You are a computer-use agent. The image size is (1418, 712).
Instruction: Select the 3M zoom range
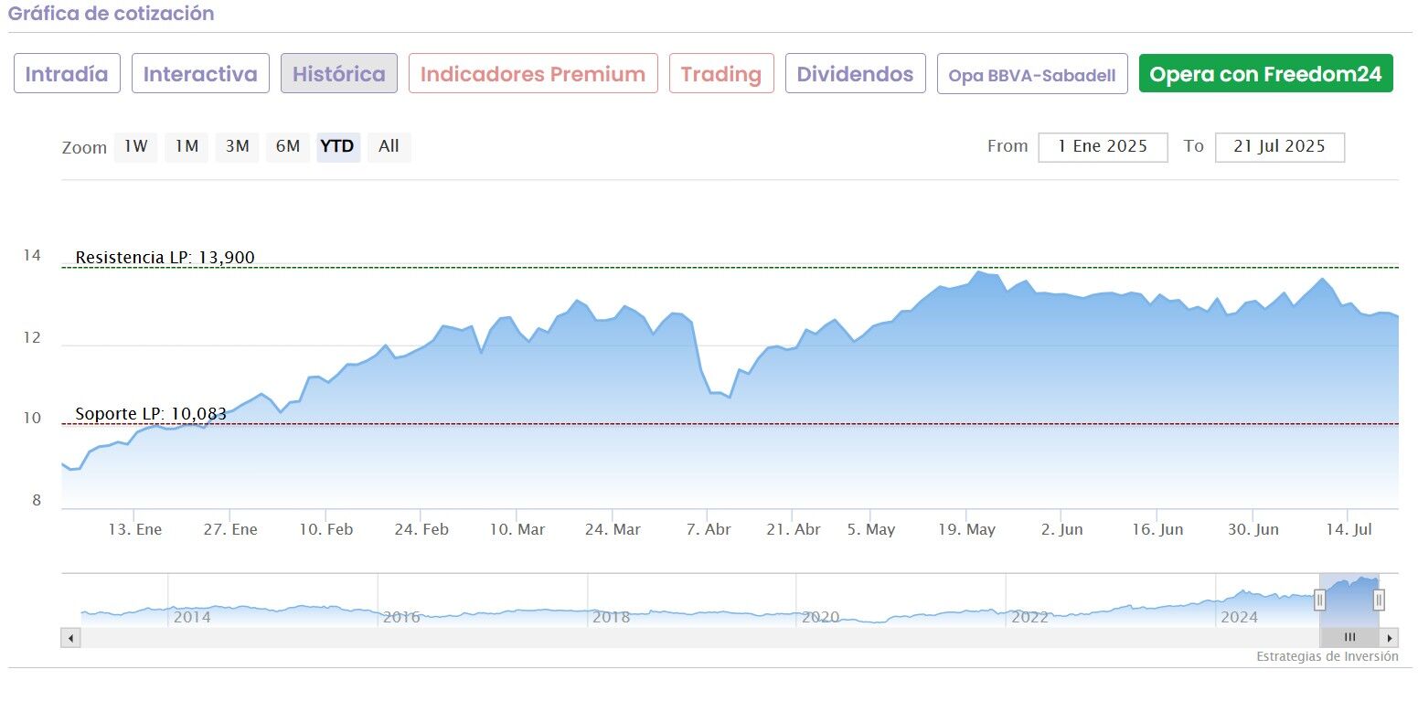click(237, 147)
